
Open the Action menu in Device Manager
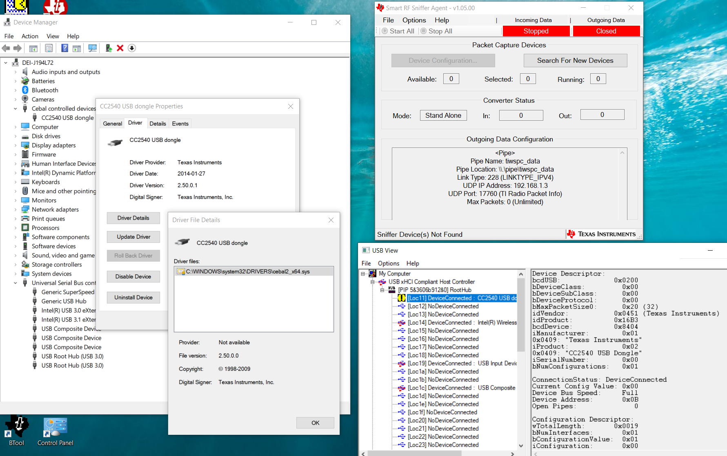pos(30,36)
